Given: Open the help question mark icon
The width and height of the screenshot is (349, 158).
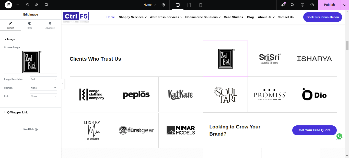Looking at the screenshot, I should click(303, 5).
